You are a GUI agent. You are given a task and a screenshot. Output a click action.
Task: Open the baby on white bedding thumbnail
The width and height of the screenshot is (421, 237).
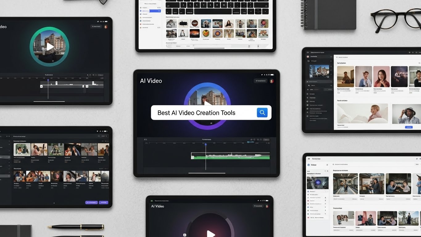click(362, 113)
